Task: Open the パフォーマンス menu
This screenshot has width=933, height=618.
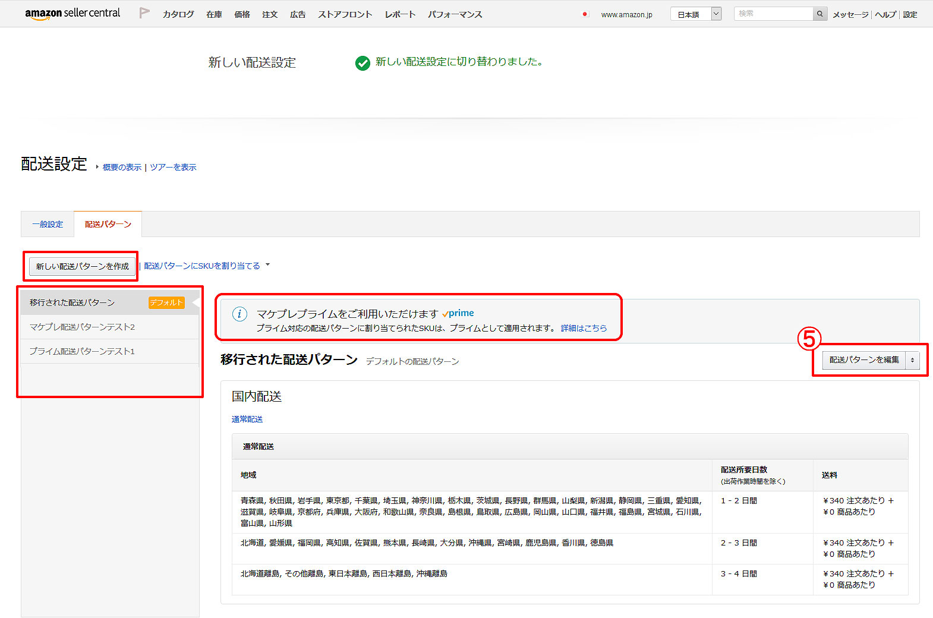Action: 455,14
